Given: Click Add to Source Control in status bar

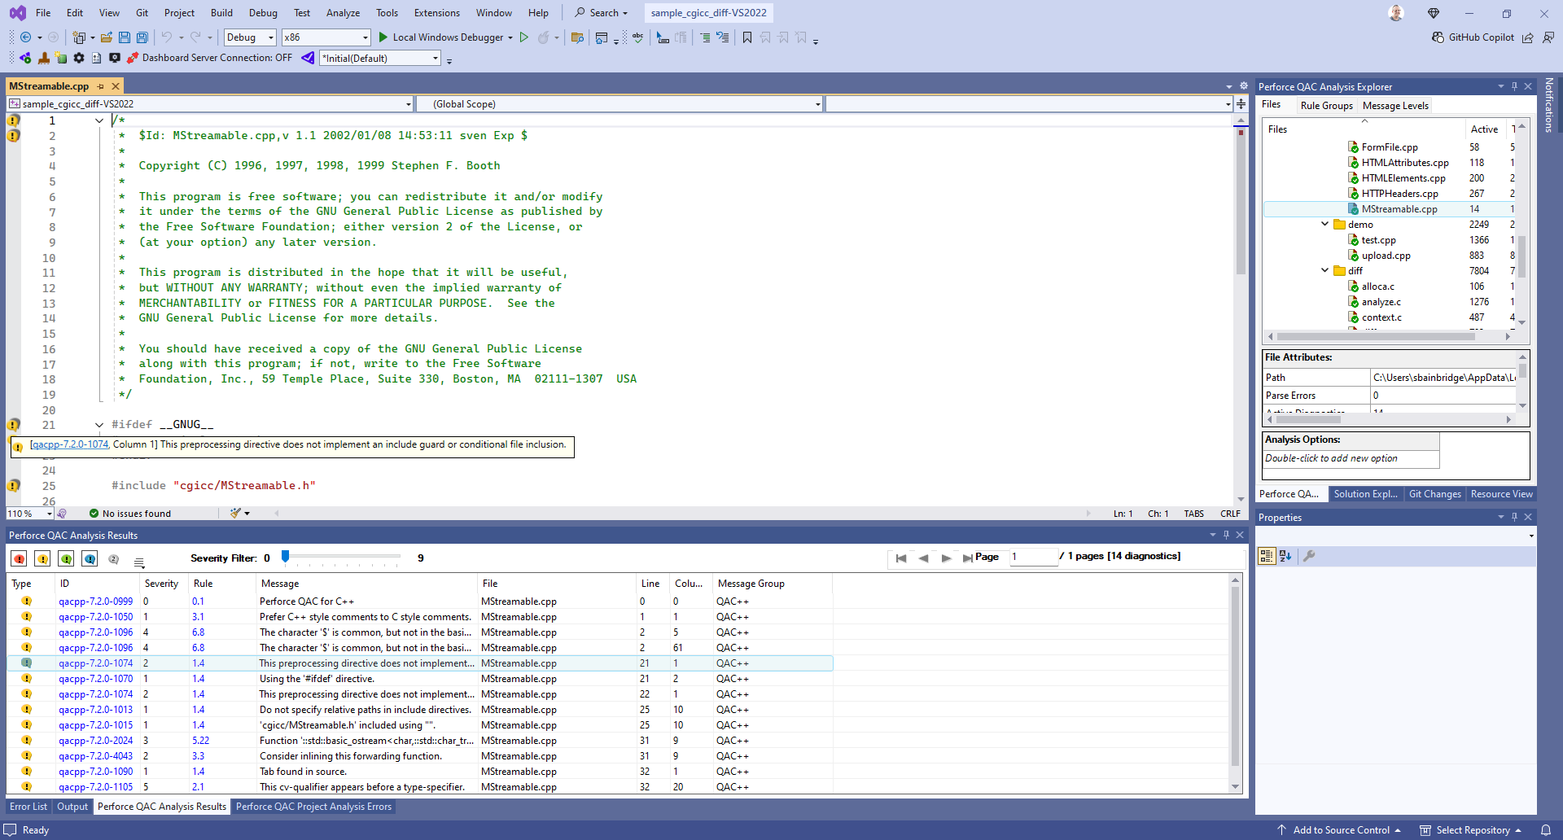Looking at the screenshot, I should [x=1341, y=830].
